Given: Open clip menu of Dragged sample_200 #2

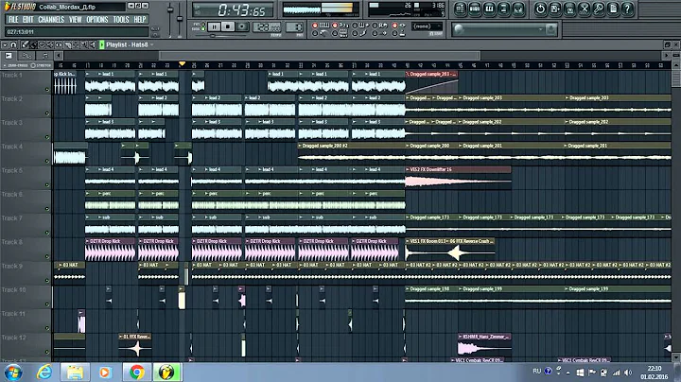Looking at the screenshot, I should (300, 146).
